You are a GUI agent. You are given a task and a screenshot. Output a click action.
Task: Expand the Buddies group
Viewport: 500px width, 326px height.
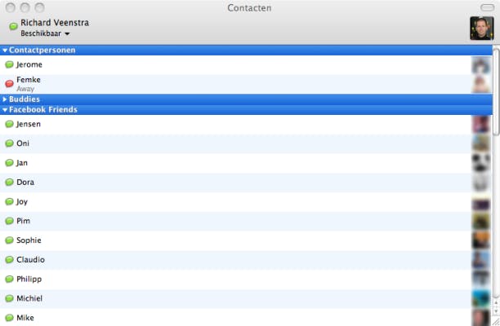pos(4,99)
